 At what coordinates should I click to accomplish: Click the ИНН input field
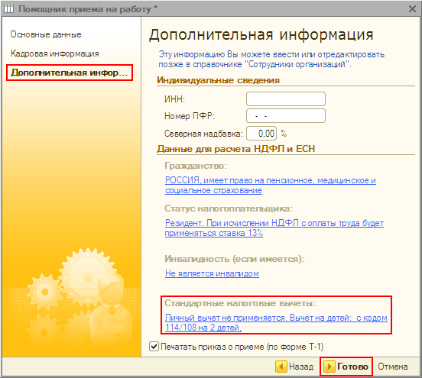286,99
